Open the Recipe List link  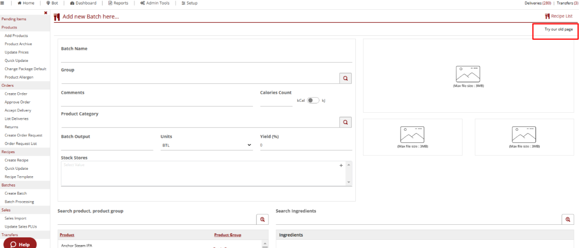pos(559,16)
